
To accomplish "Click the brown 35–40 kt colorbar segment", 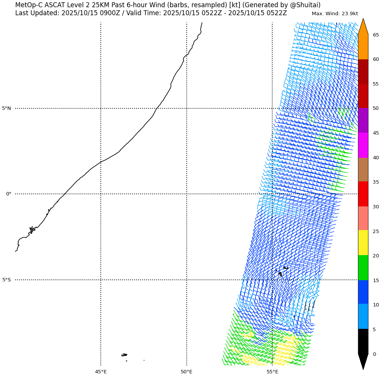I will pos(363,170).
